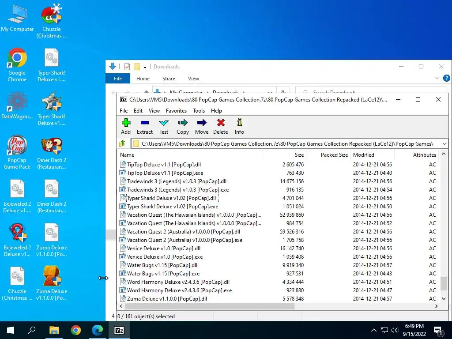Open the Favorites menu
The image size is (452, 339).
(176, 111)
